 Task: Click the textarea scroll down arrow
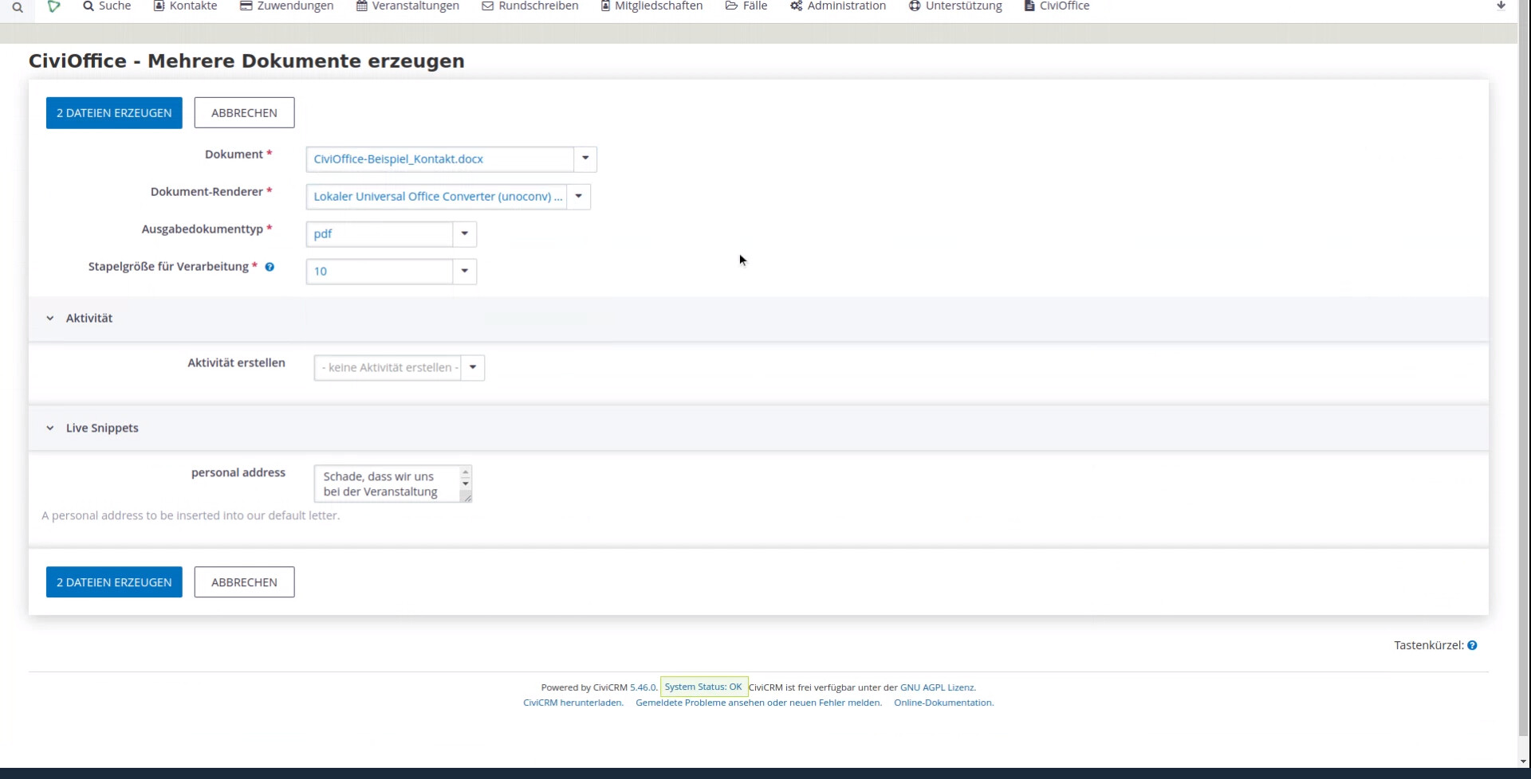coord(466,483)
